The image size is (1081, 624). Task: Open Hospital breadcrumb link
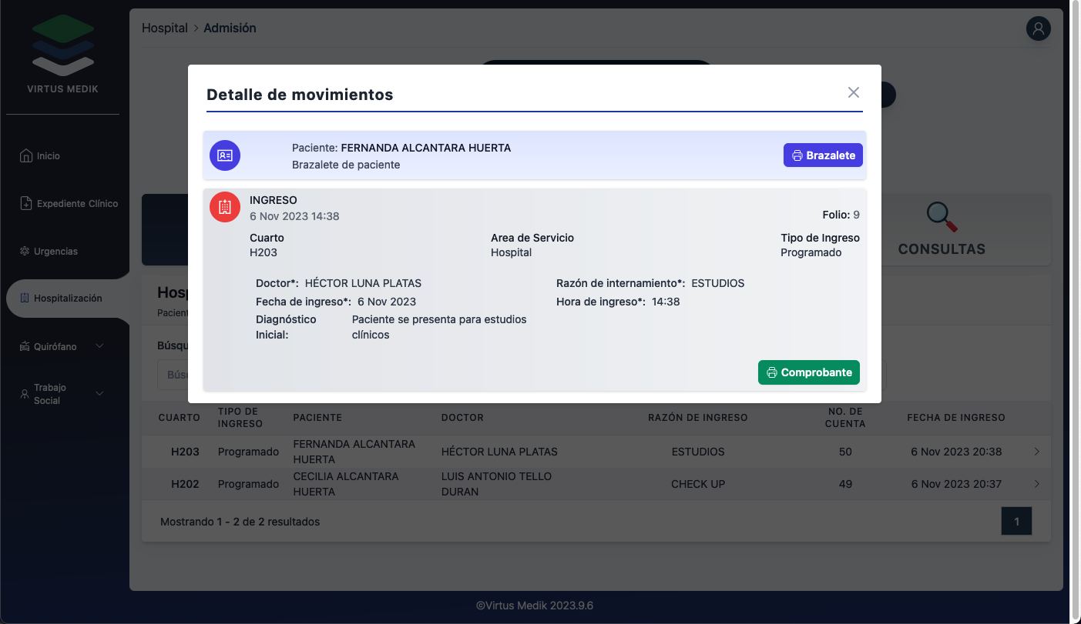[x=164, y=28]
